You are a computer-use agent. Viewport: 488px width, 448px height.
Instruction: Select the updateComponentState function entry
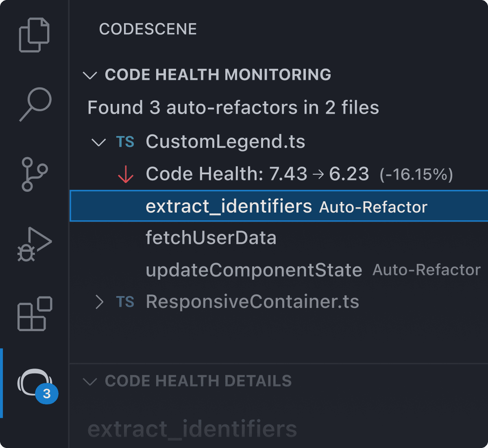click(x=254, y=270)
